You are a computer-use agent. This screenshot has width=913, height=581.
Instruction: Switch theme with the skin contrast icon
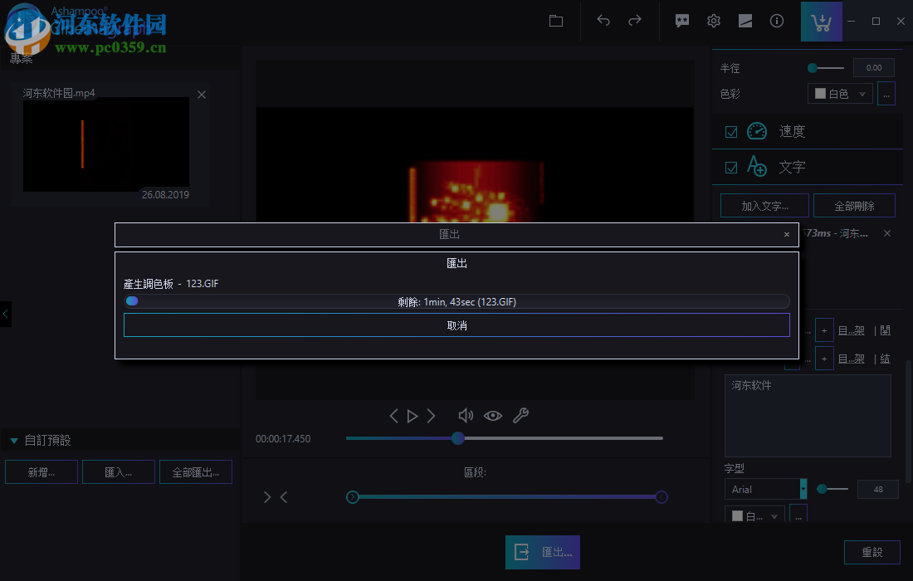tap(745, 21)
